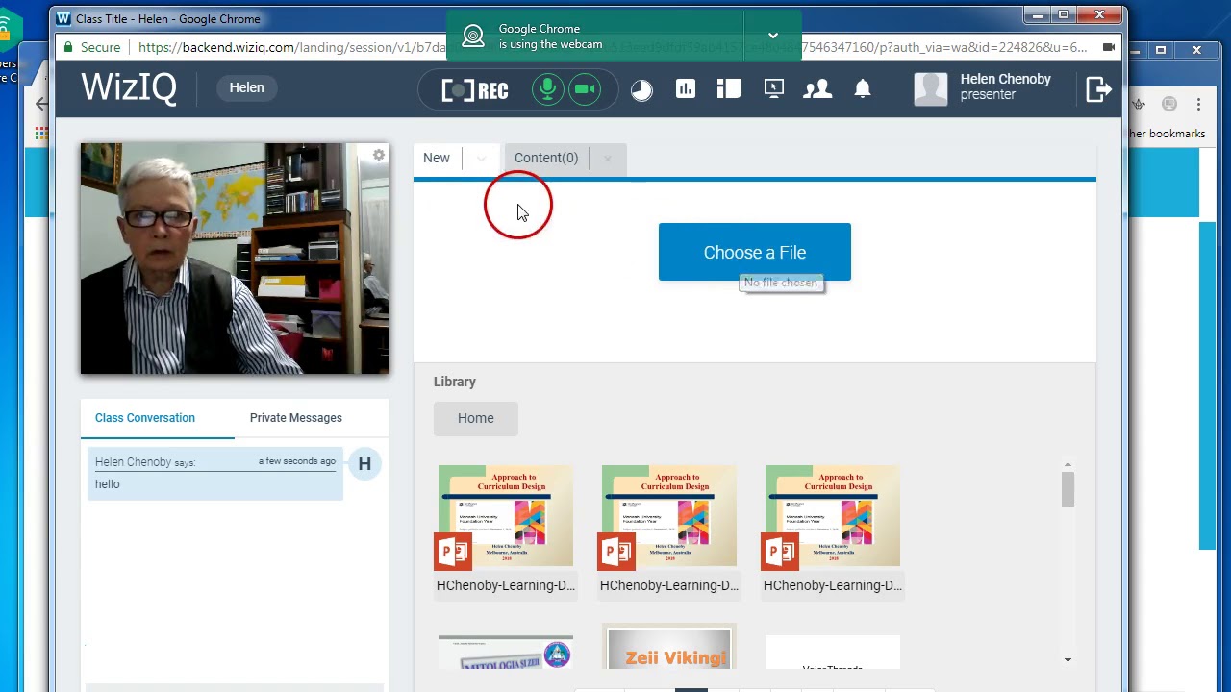Open video settings gear on webcam panel
The width and height of the screenshot is (1231, 692).
[379, 155]
